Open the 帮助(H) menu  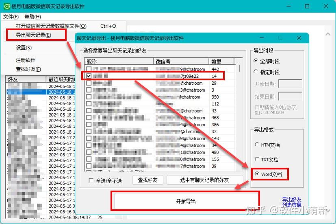click(x=33, y=17)
